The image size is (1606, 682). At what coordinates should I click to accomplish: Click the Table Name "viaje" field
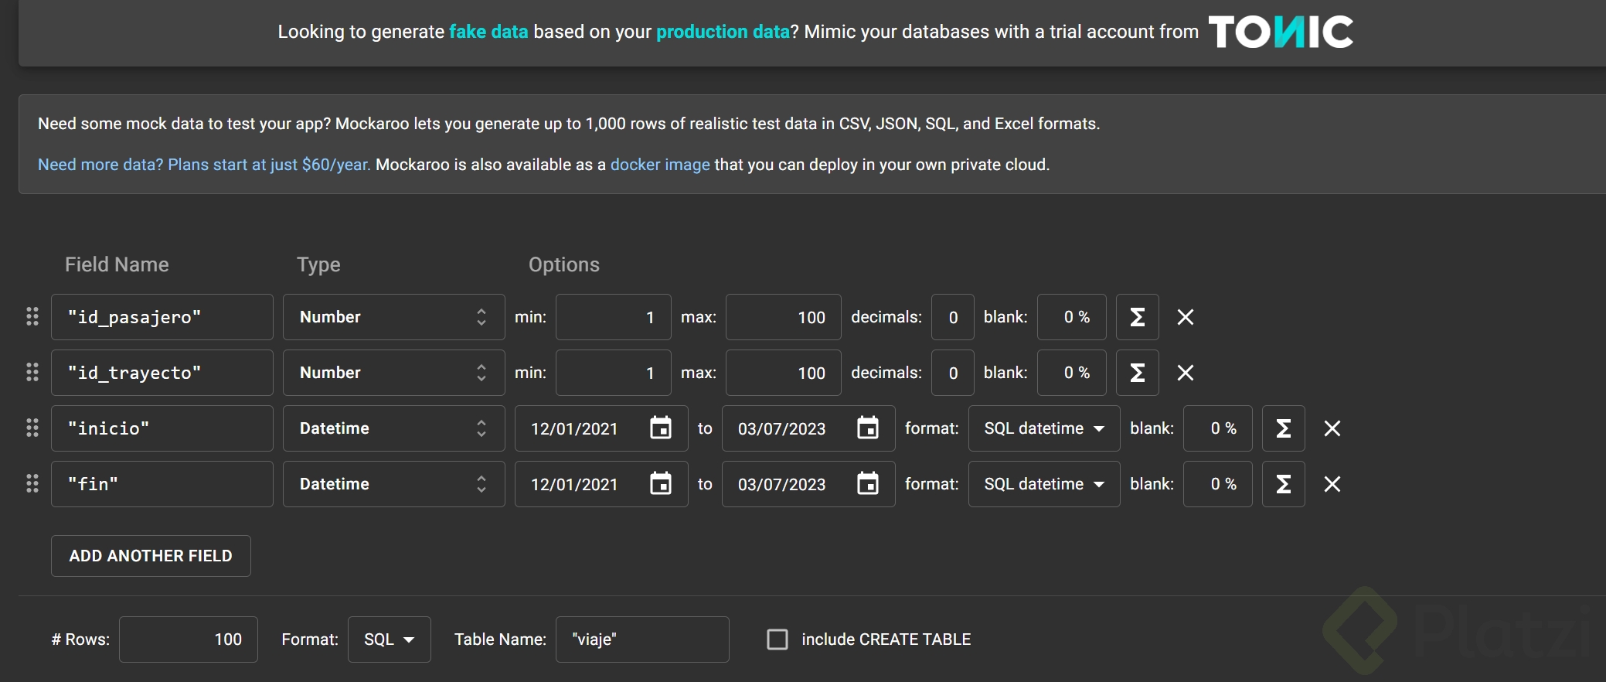click(642, 639)
